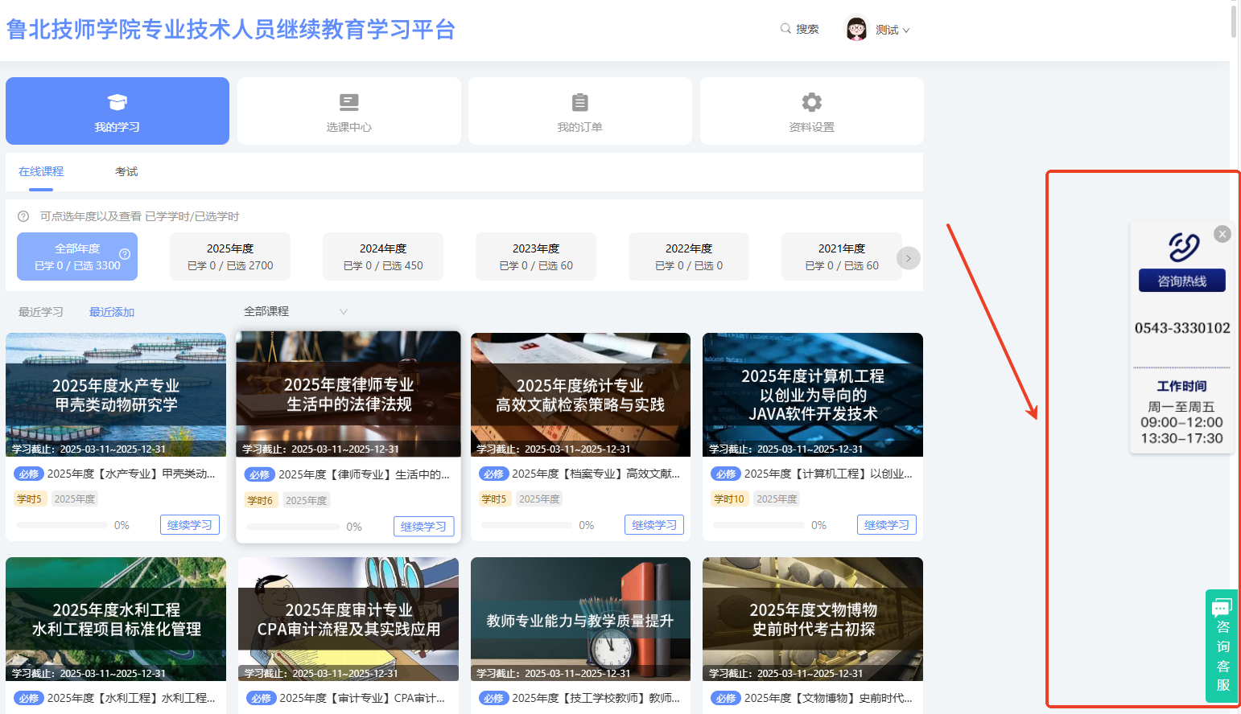Image resolution: width=1241 pixels, height=714 pixels.
Task: Open the 咨询客服 chat button
Action: pos(1222,646)
